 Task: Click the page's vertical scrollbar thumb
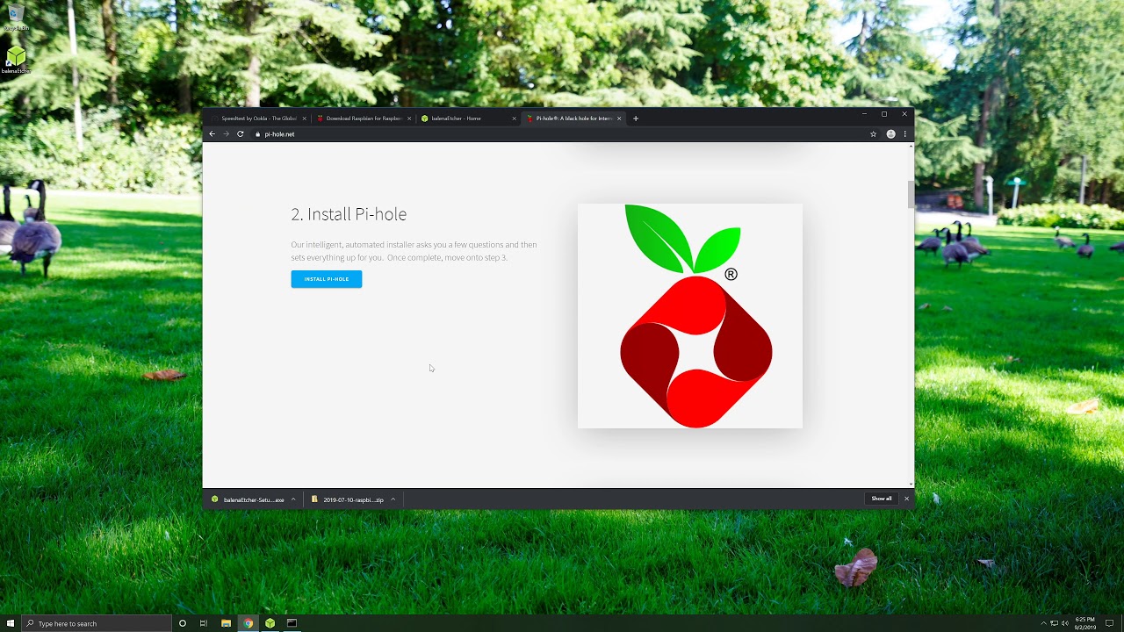(x=911, y=195)
